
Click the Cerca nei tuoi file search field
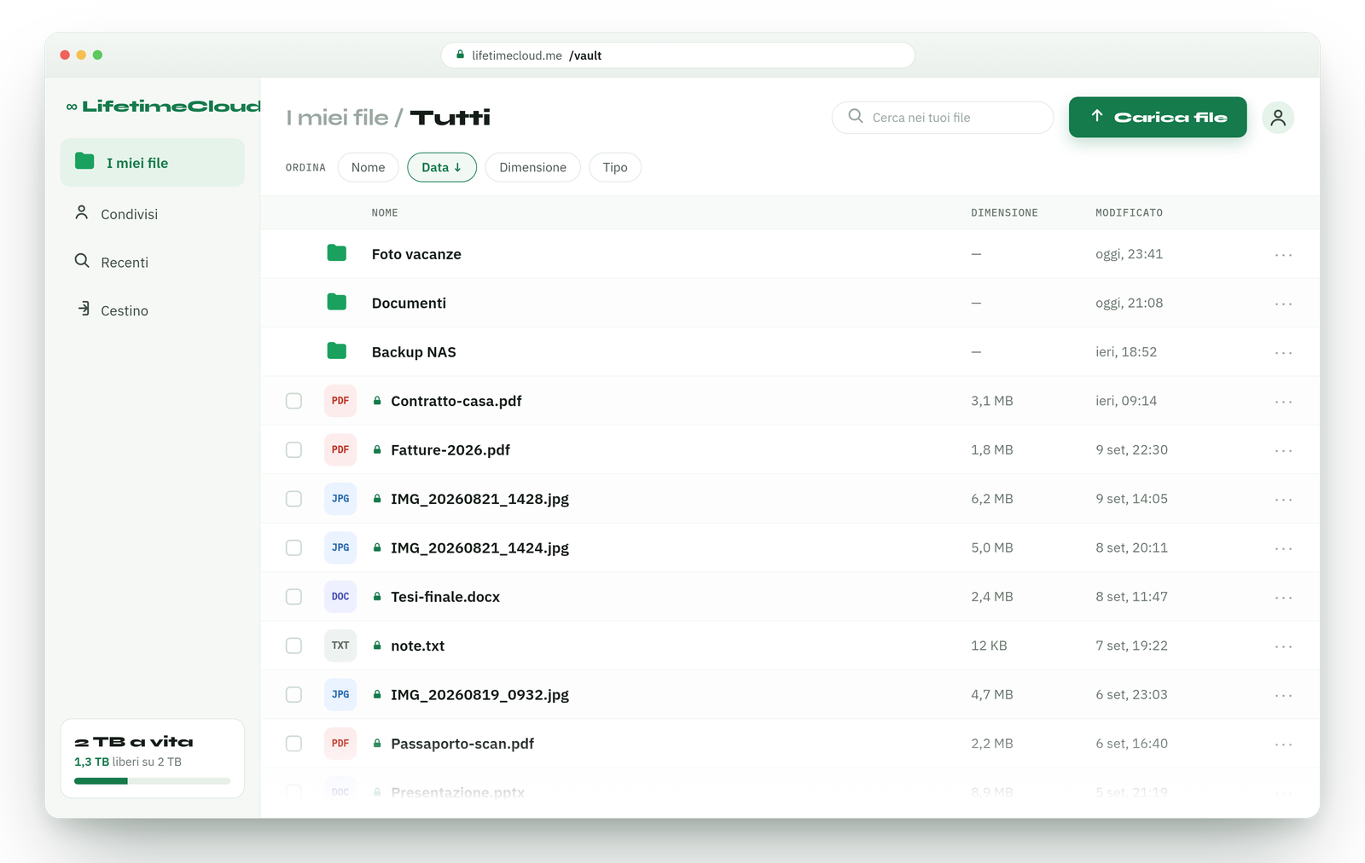[x=943, y=118]
